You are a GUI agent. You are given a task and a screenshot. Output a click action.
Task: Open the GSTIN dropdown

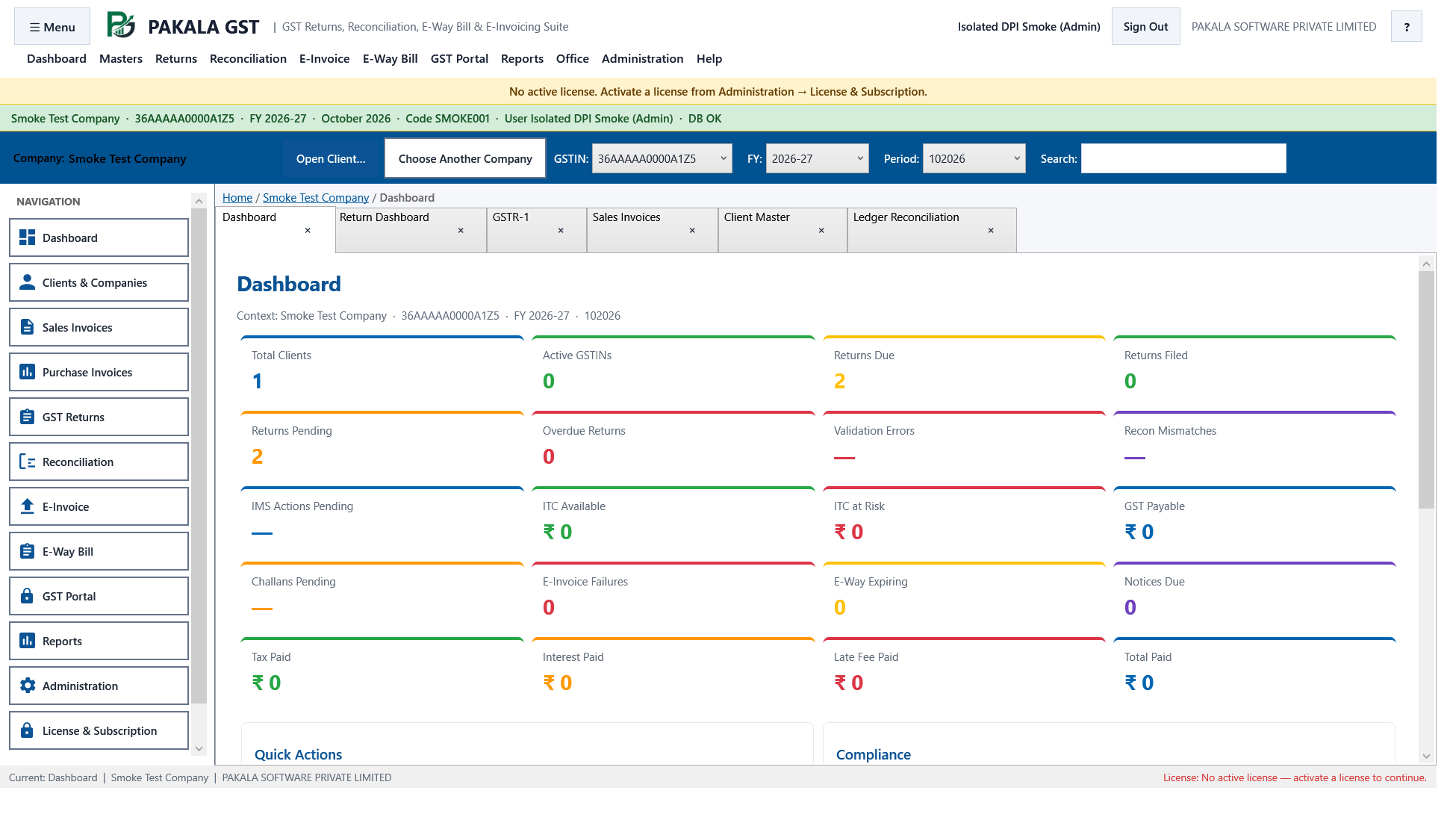coord(662,158)
